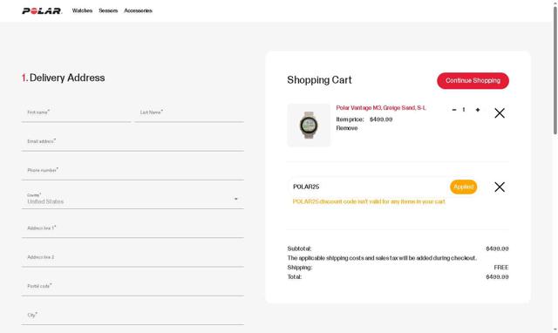The image size is (558, 333).
Task: Open the Country dropdown showing United States
Action: coord(133,200)
